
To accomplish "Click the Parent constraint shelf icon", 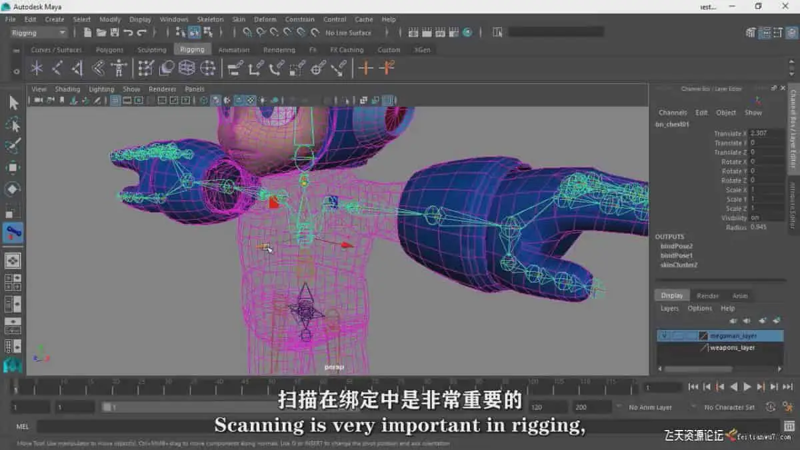I will tap(235, 67).
